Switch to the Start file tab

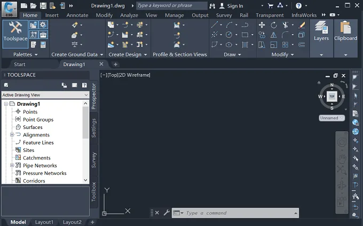pyautogui.click(x=19, y=64)
